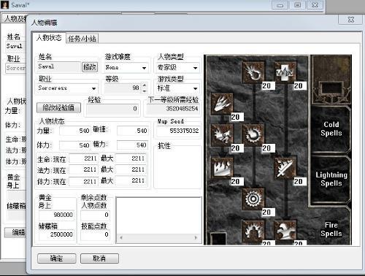Click the next level experience field 3520485254

(x=173, y=109)
